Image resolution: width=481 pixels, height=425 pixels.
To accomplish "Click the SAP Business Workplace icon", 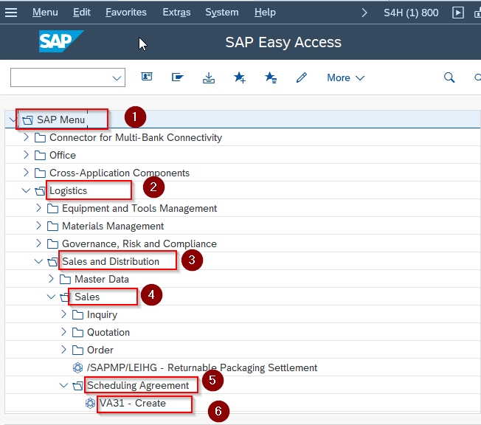I will (x=177, y=77).
